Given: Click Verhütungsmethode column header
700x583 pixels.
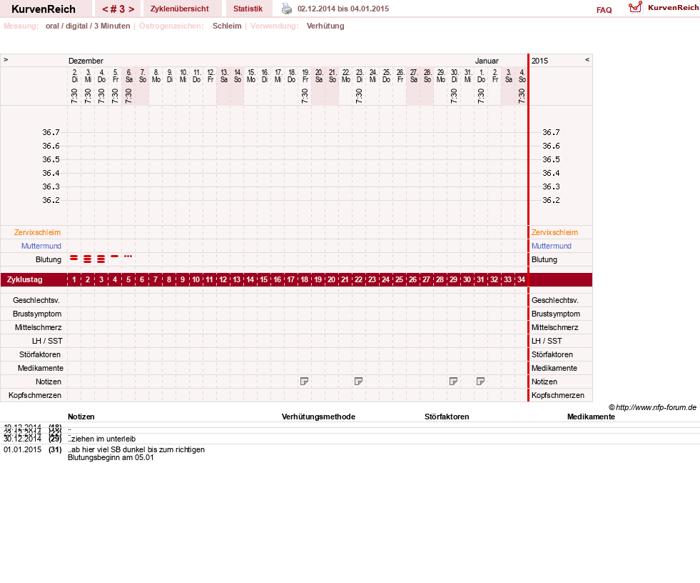Looking at the screenshot, I should (318, 417).
